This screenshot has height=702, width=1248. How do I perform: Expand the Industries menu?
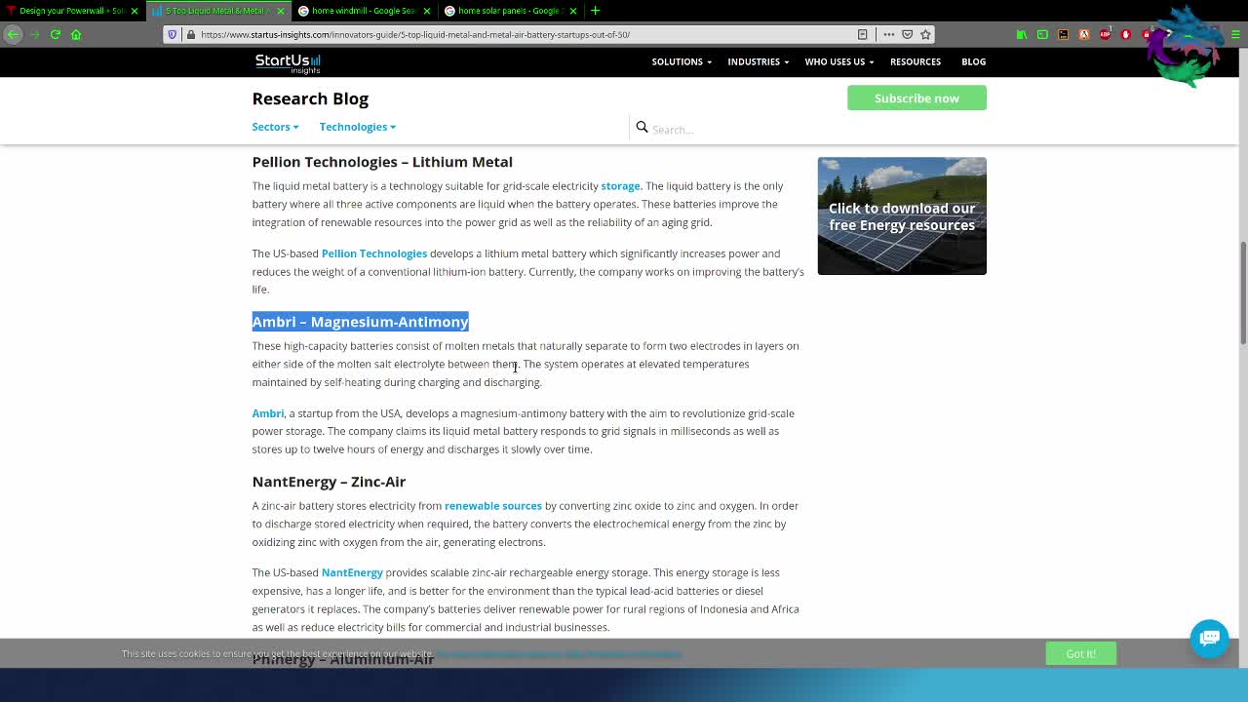point(758,61)
